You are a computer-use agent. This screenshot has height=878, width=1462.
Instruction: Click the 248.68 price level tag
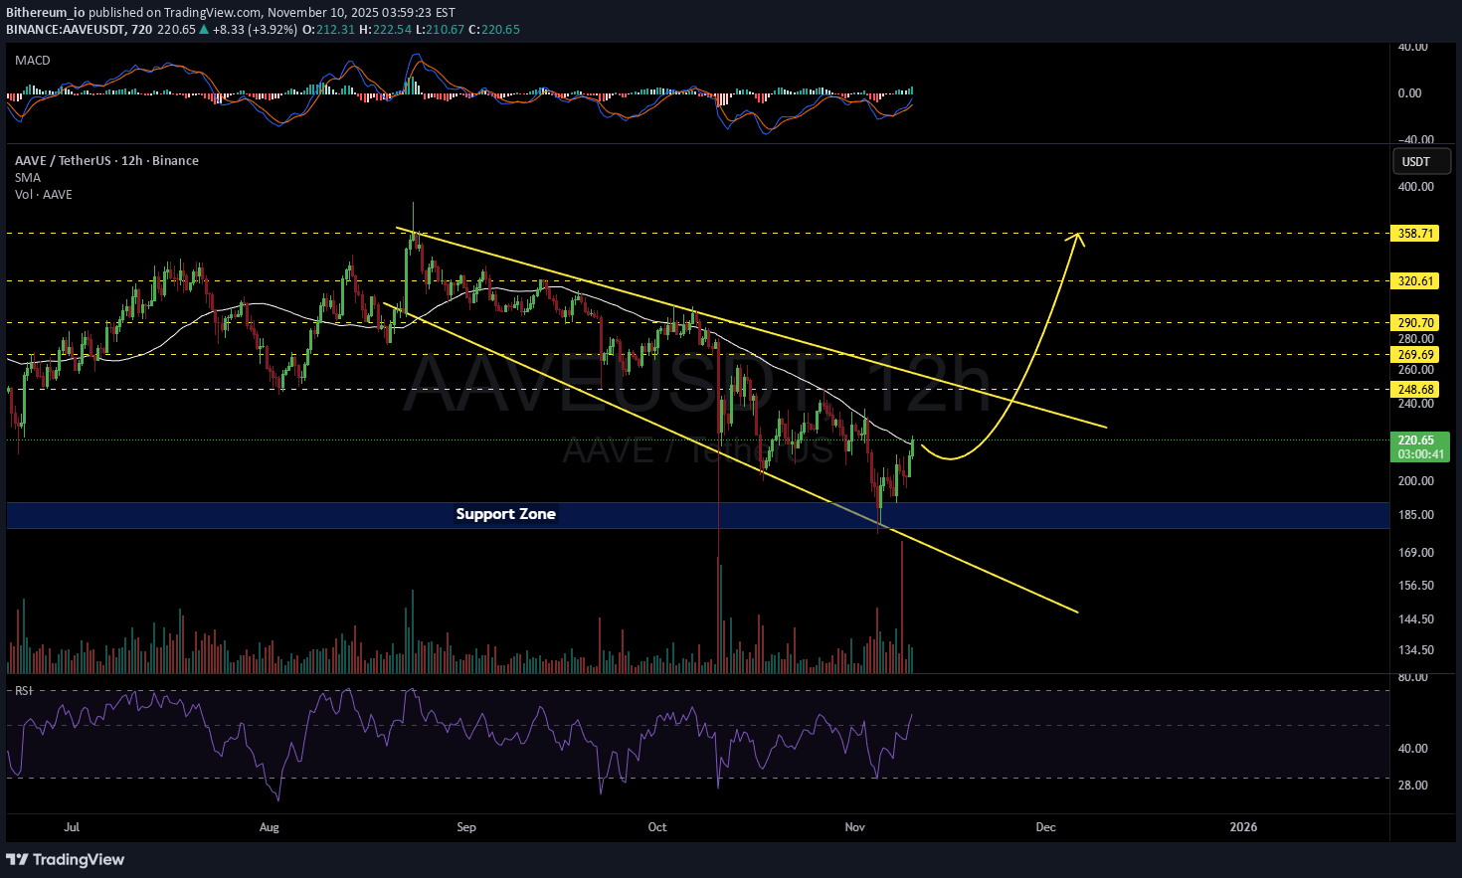click(x=1415, y=390)
